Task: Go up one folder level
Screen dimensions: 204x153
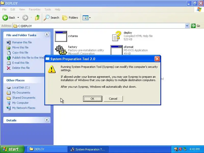Action: [37, 18]
